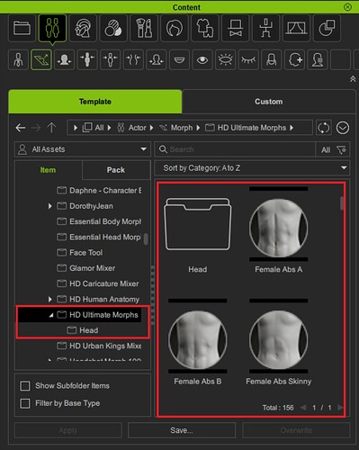Click the Save... button

click(x=182, y=430)
